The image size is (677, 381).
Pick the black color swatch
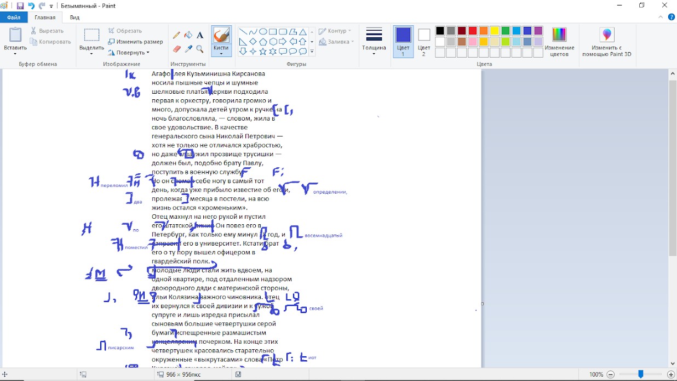point(440,31)
